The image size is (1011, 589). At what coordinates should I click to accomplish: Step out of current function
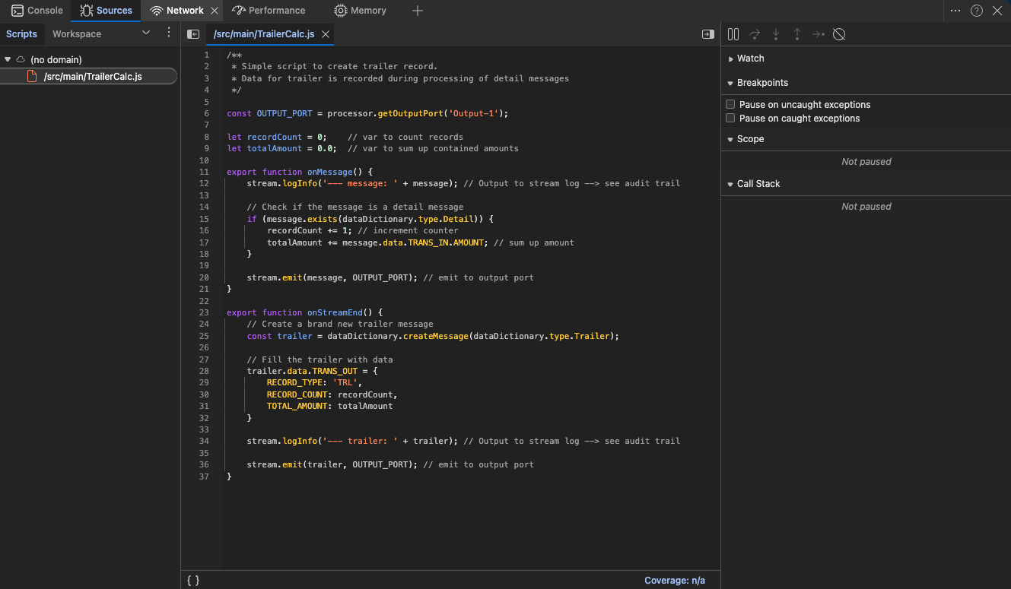(797, 34)
